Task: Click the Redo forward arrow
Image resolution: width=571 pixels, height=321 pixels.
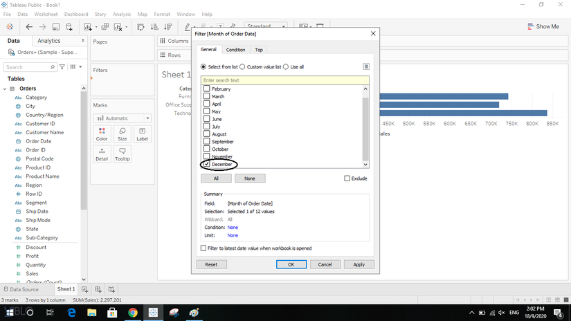Action: (43, 26)
